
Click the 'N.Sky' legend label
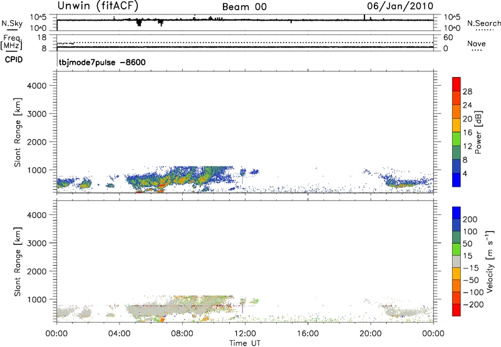tap(12, 23)
